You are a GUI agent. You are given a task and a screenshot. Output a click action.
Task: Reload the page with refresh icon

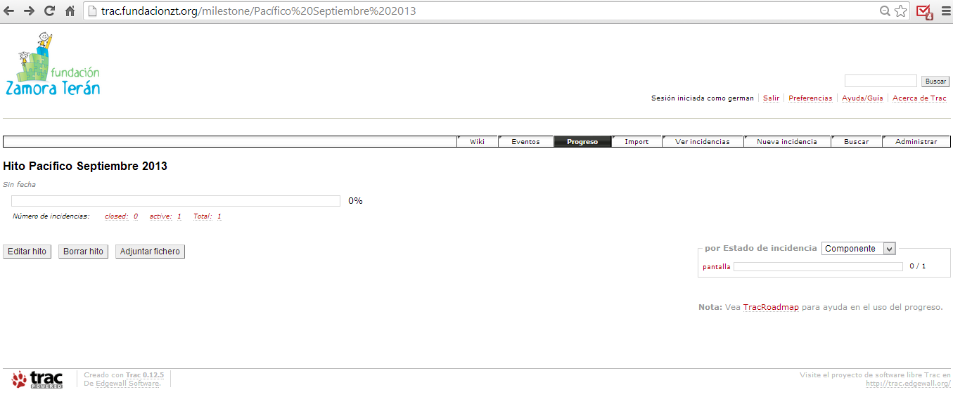click(50, 11)
